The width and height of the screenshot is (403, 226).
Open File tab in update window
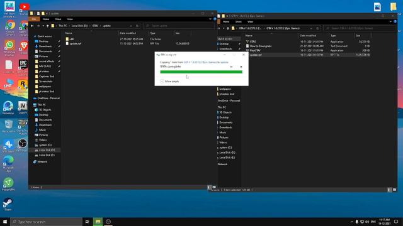(34, 19)
